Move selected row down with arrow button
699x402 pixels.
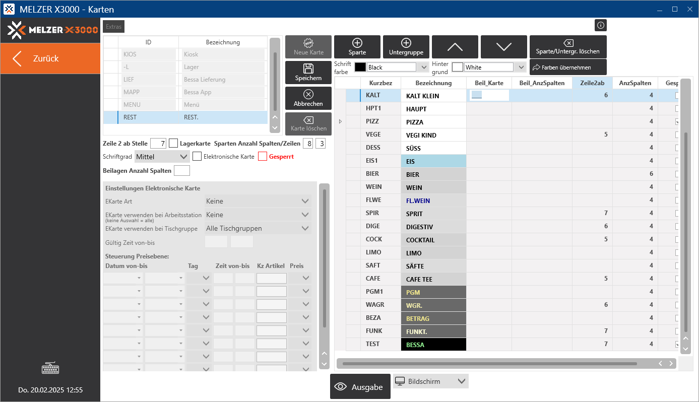pos(503,47)
